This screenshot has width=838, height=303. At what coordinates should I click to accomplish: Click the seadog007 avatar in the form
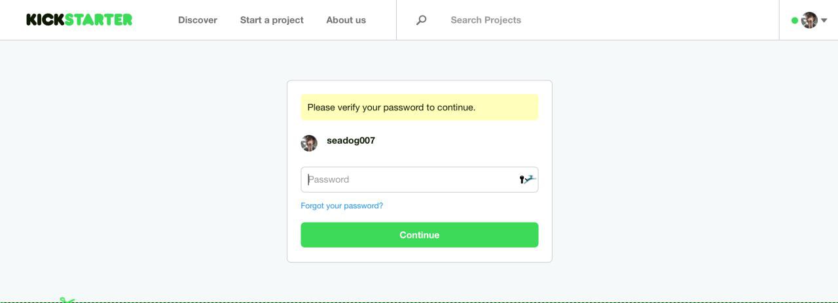309,143
